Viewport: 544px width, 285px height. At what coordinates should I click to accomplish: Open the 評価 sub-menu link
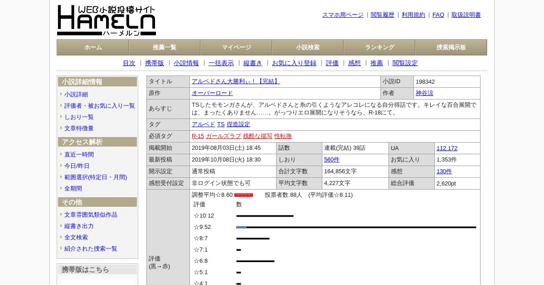tap(332, 63)
